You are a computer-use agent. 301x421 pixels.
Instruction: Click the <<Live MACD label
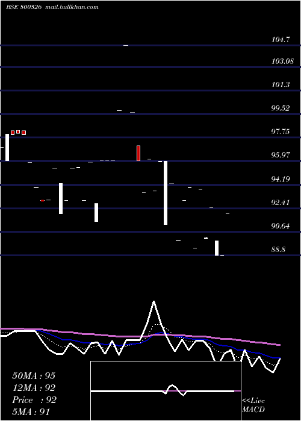(253, 405)
